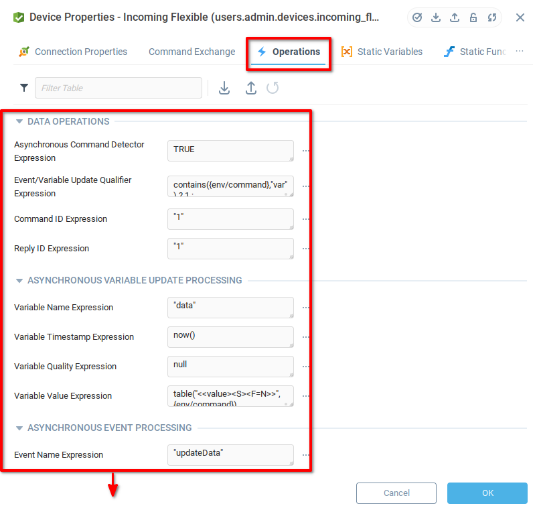Collapse Asynchronous Variable Update Processing section
Viewport: 535px width, 510px height.
pyautogui.click(x=19, y=281)
